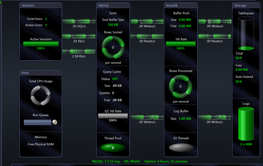The width and height of the screenshot is (263, 166).
Task: Click the Active Sessions green bar
Action: point(41,44)
